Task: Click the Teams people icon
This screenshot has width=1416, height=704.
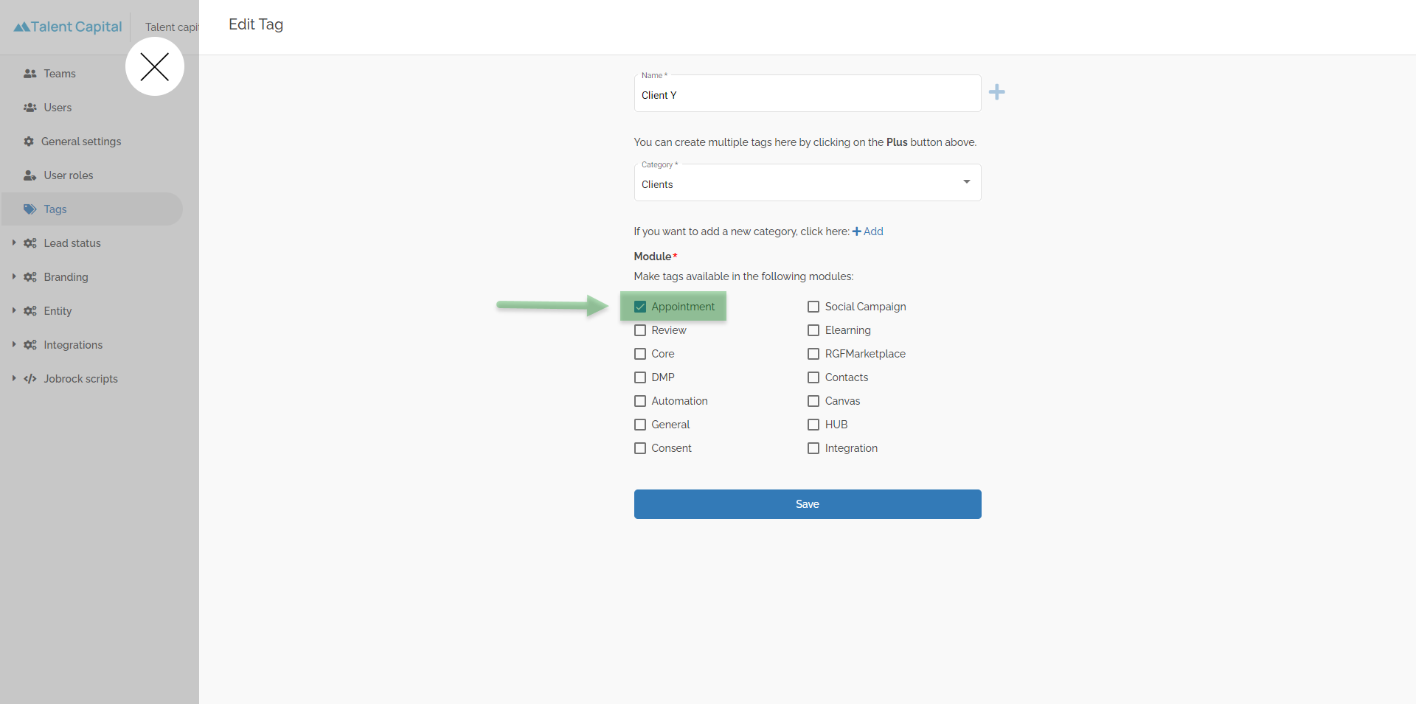Action: (x=30, y=74)
